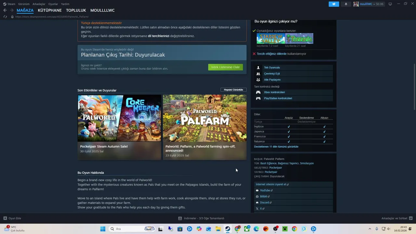Open the Windows Start menu
Viewport: 416px width, 234px height.
point(103,229)
